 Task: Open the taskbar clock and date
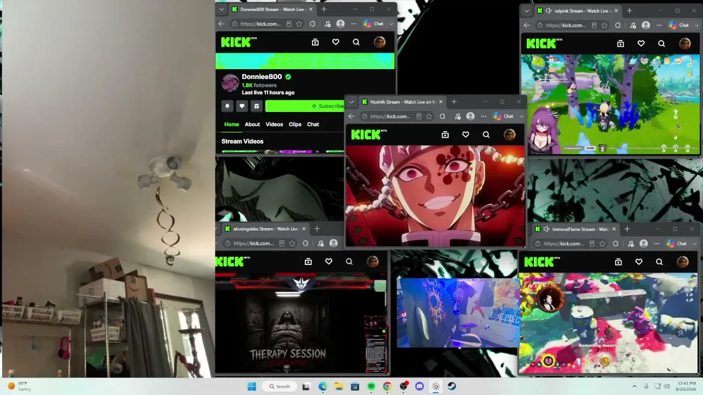[687, 386]
